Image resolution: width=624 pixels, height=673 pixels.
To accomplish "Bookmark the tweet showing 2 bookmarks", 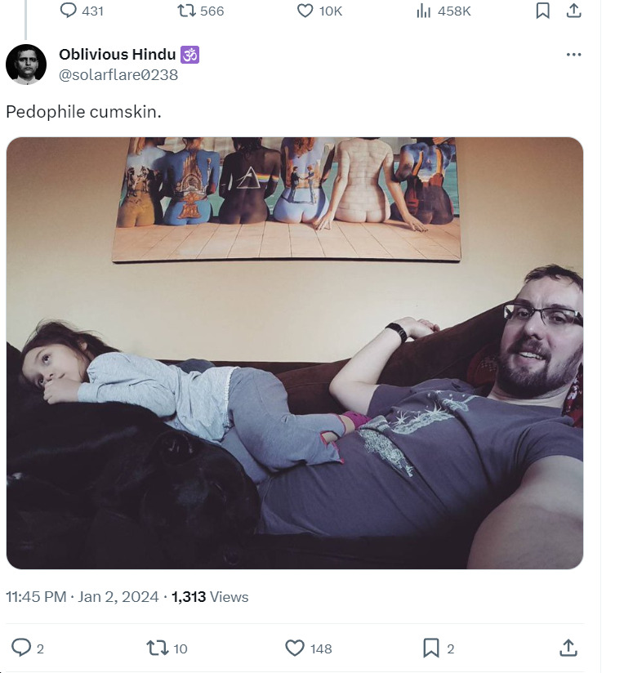I will point(438,648).
